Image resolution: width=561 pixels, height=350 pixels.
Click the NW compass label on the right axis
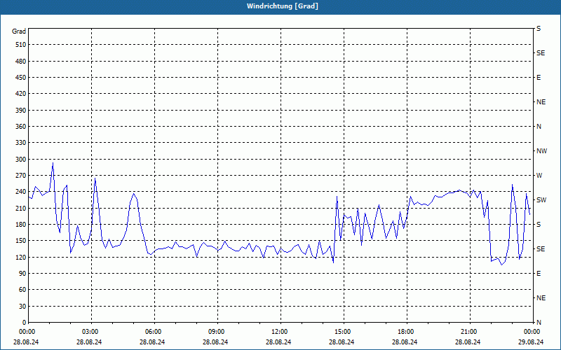[x=541, y=151]
